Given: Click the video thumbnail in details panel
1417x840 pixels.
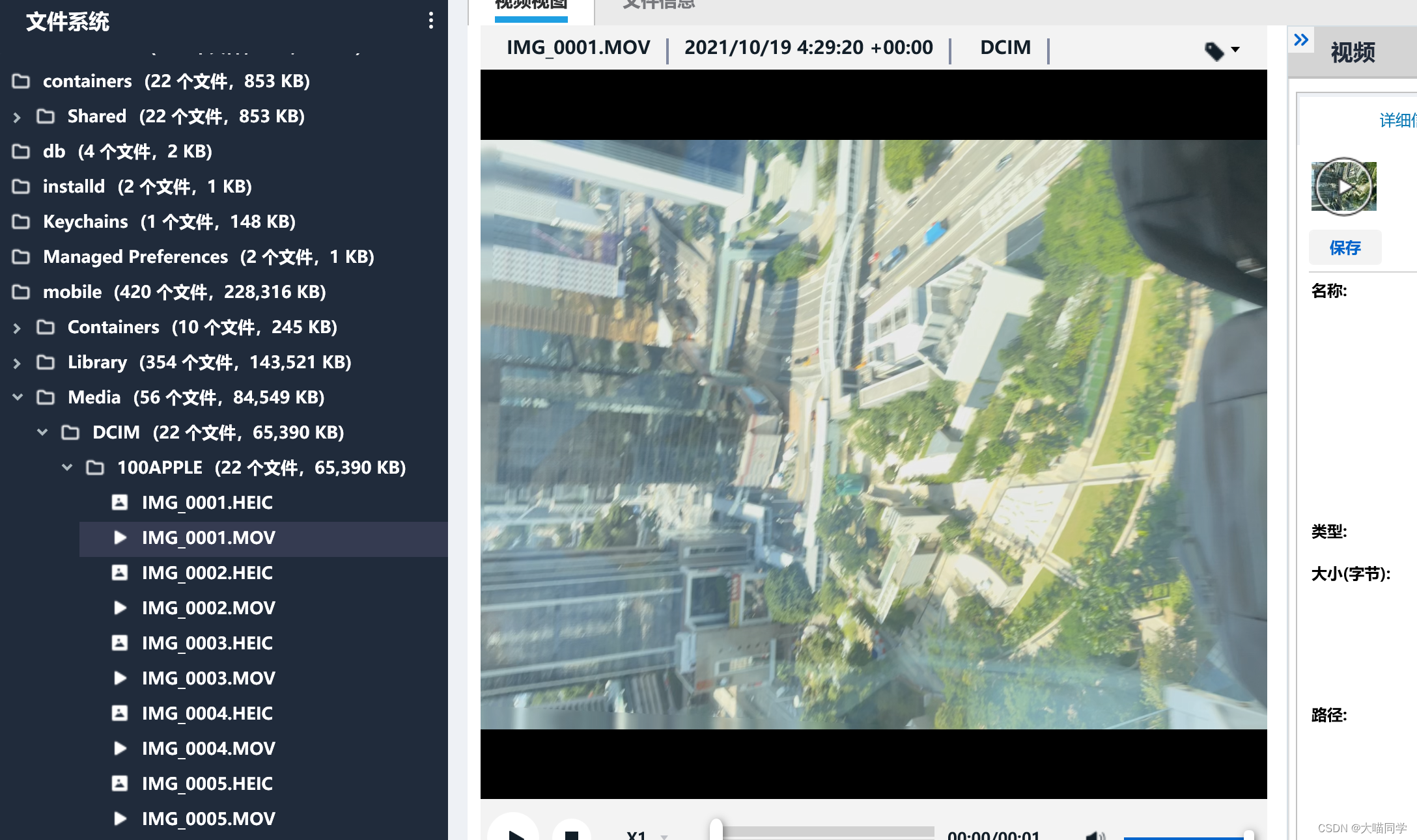Looking at the screenshot, I should (x=1343, y=187).
